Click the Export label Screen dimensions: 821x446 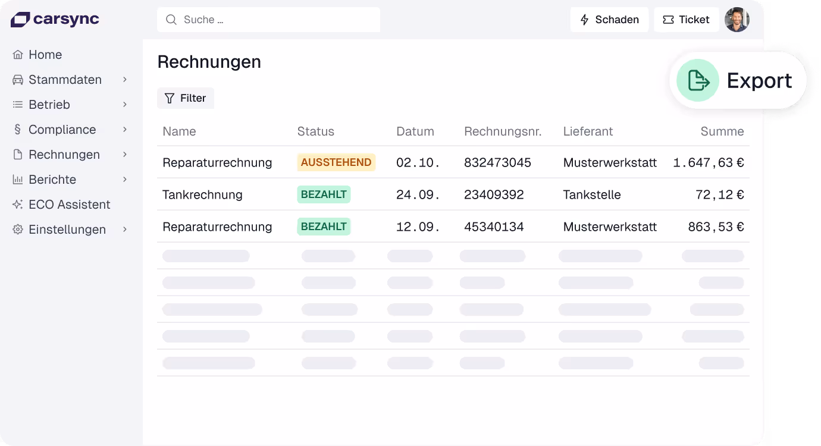coord(759,80)
